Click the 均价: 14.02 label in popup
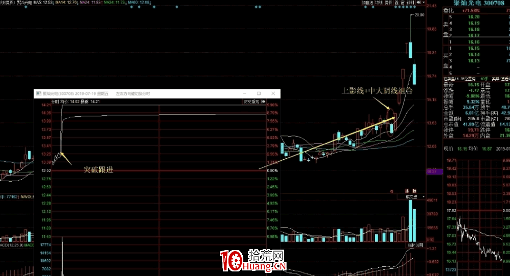This screenshot has width=510, height=276. point(69,102)
